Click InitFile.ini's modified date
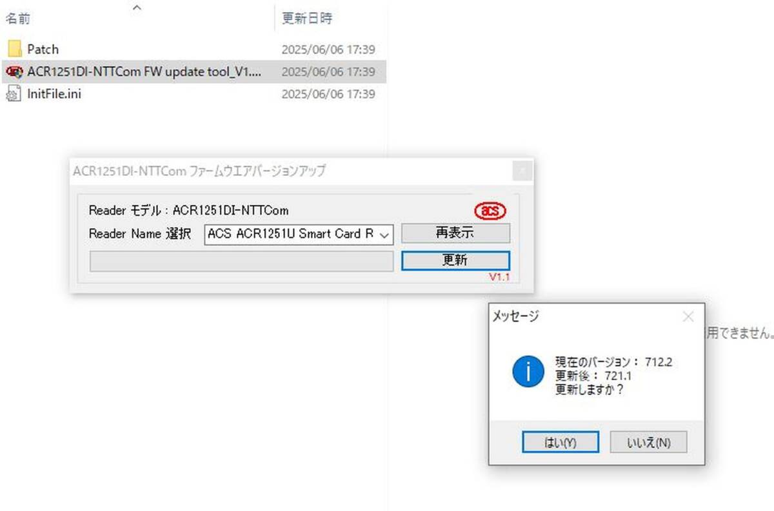 [328, 94]
